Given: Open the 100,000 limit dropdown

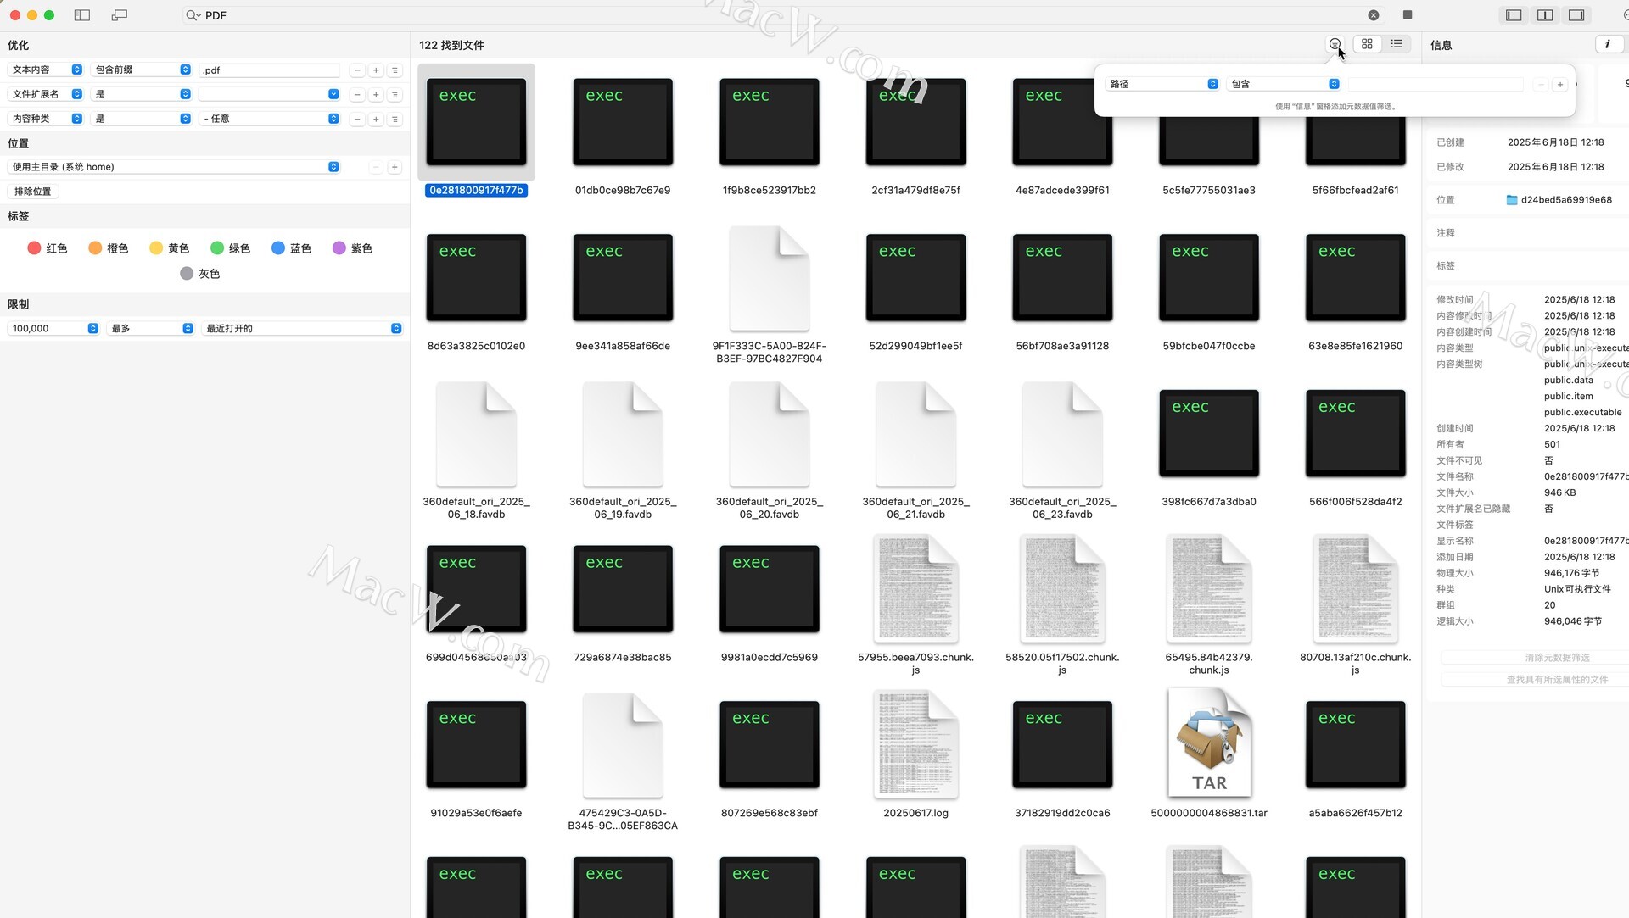Looking at the screenshot, I should (x=53, y=329).
